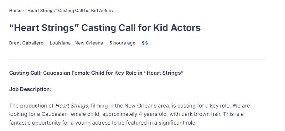
Task: Click the Job Description: subheading
Action: pyautogui.click(x=30, y=89)
